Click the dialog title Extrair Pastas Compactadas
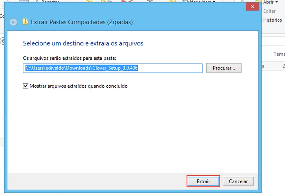The width and height of the screenshot is (285, 195). 82,22
